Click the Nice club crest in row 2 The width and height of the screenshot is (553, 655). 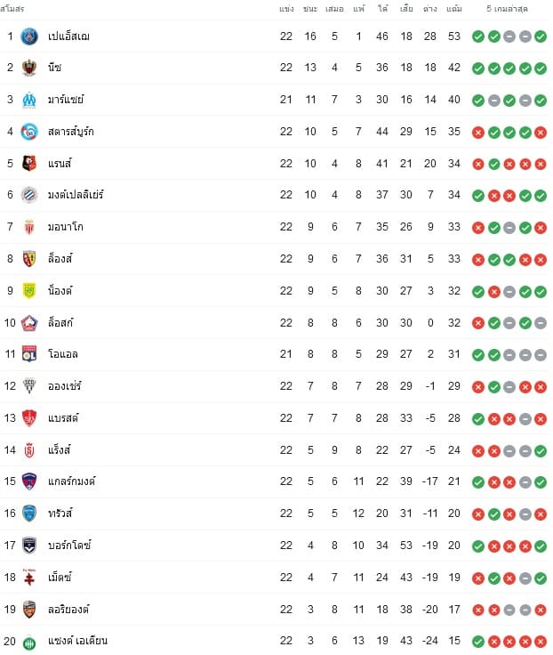click(29, 68)
